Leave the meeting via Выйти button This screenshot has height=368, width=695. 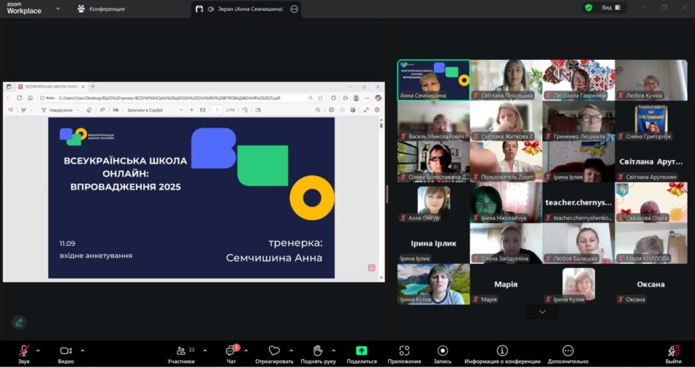673,351
